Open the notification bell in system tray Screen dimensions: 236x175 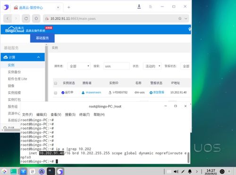click(x=190, y=171)
